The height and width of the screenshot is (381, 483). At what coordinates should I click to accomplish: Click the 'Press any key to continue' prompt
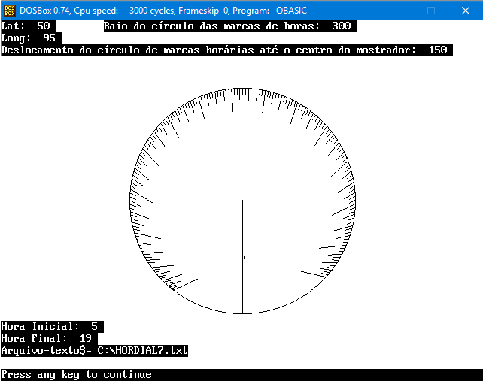77,374
